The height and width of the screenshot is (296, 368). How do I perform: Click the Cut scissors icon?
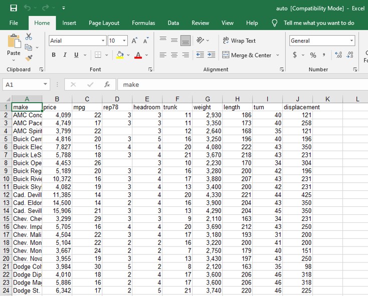coord(29,37)
